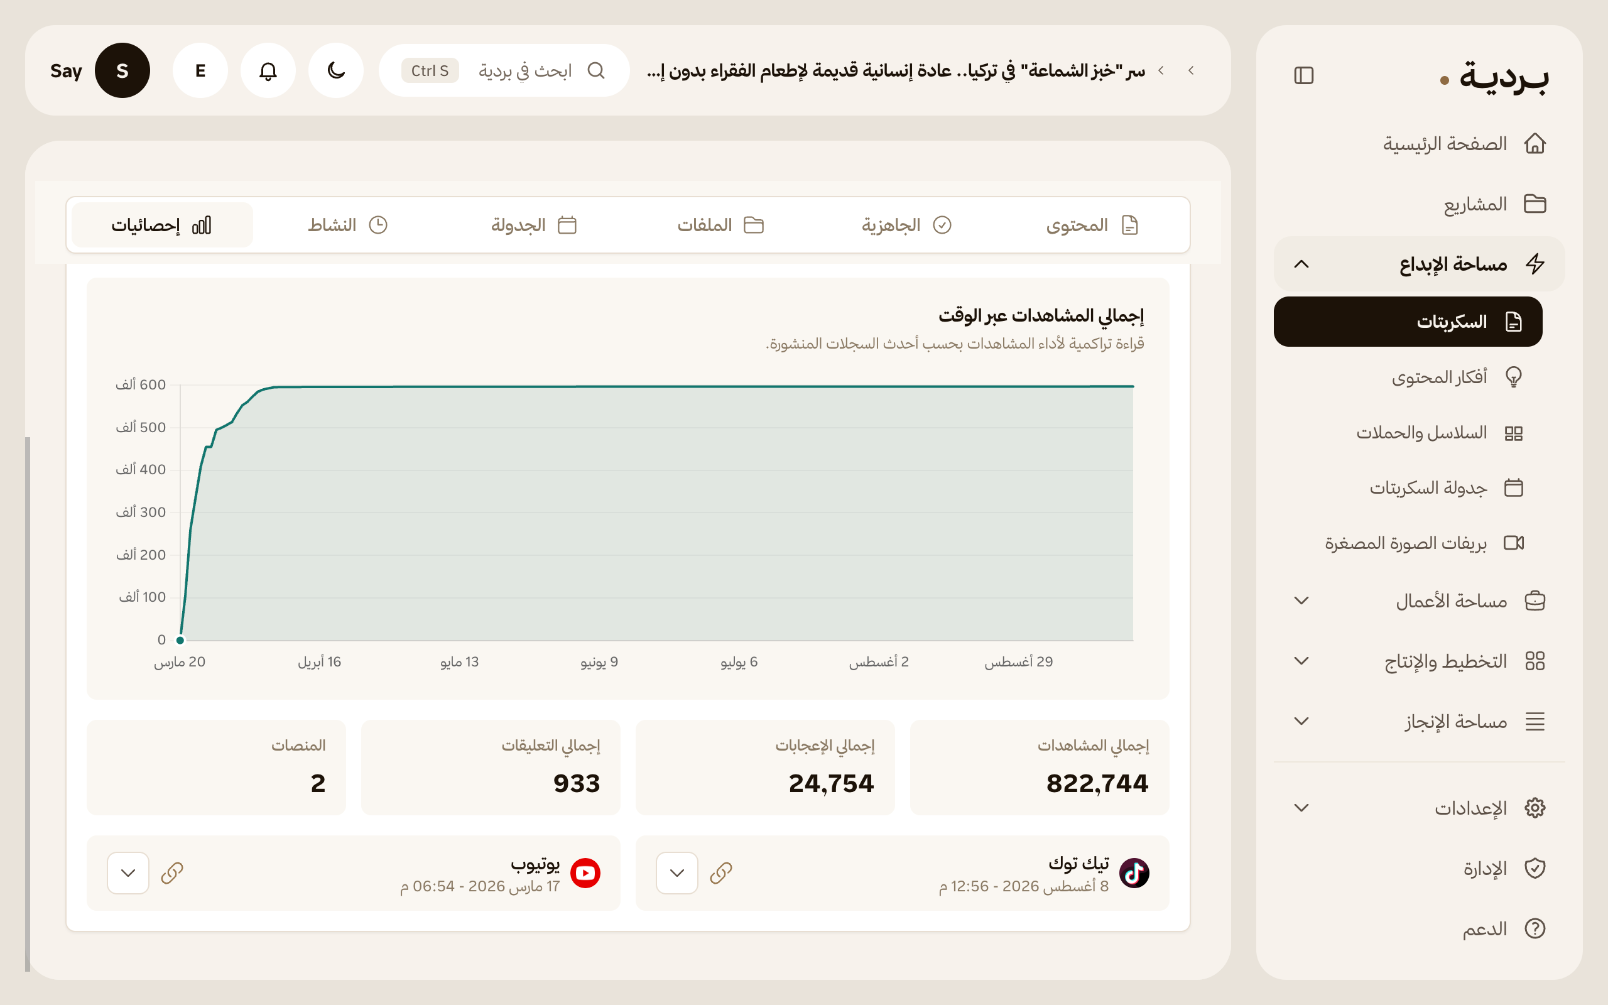The image size is (1608, 1005).
Task: Switch to النشاط tab
Action: pyautogui.click(x=347, y=225)
